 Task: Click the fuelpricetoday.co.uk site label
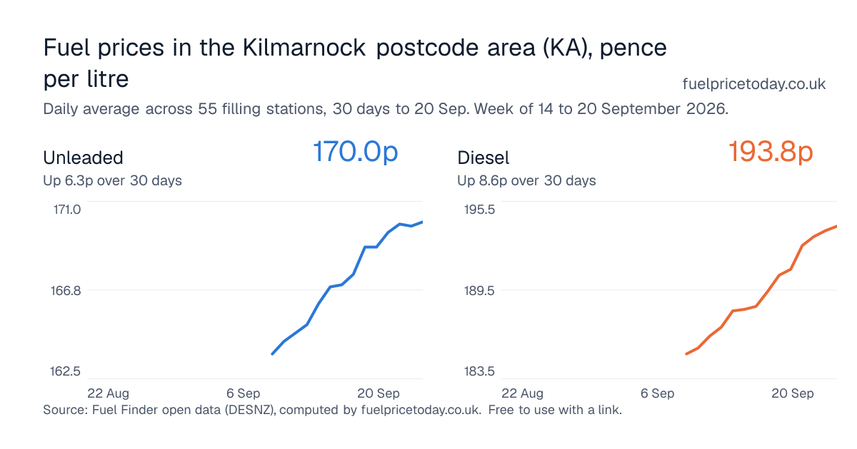pyautogui.click(x=754, y=84)
